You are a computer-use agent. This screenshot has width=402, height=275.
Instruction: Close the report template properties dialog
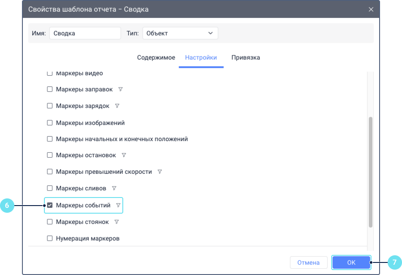coord(371,9)
